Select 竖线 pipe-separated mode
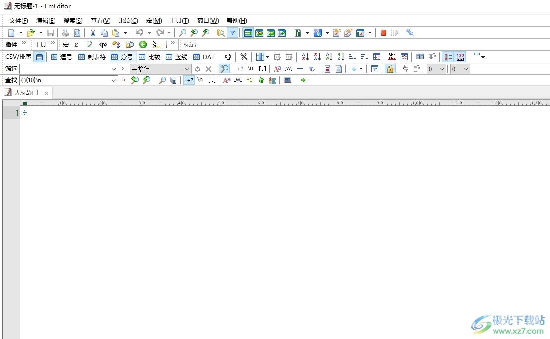The width and height of the screenshot is (550, 339). tap(176, 57)
